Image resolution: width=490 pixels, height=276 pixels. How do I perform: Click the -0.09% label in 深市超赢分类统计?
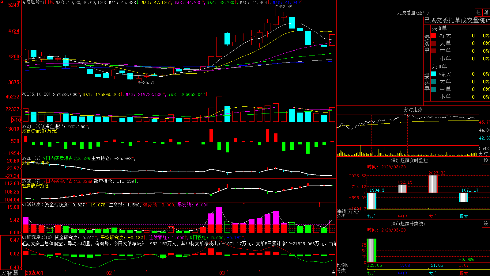[x=466, y=259]
